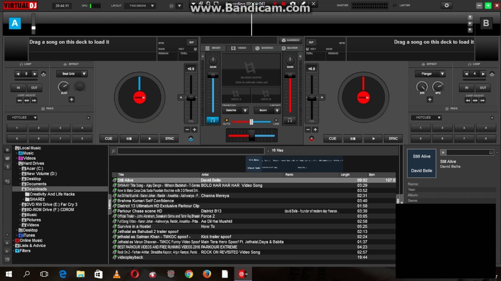This screenshot has width=501, height=281.
Task: Switch to the SCRATCH tab
Action: 264,48
